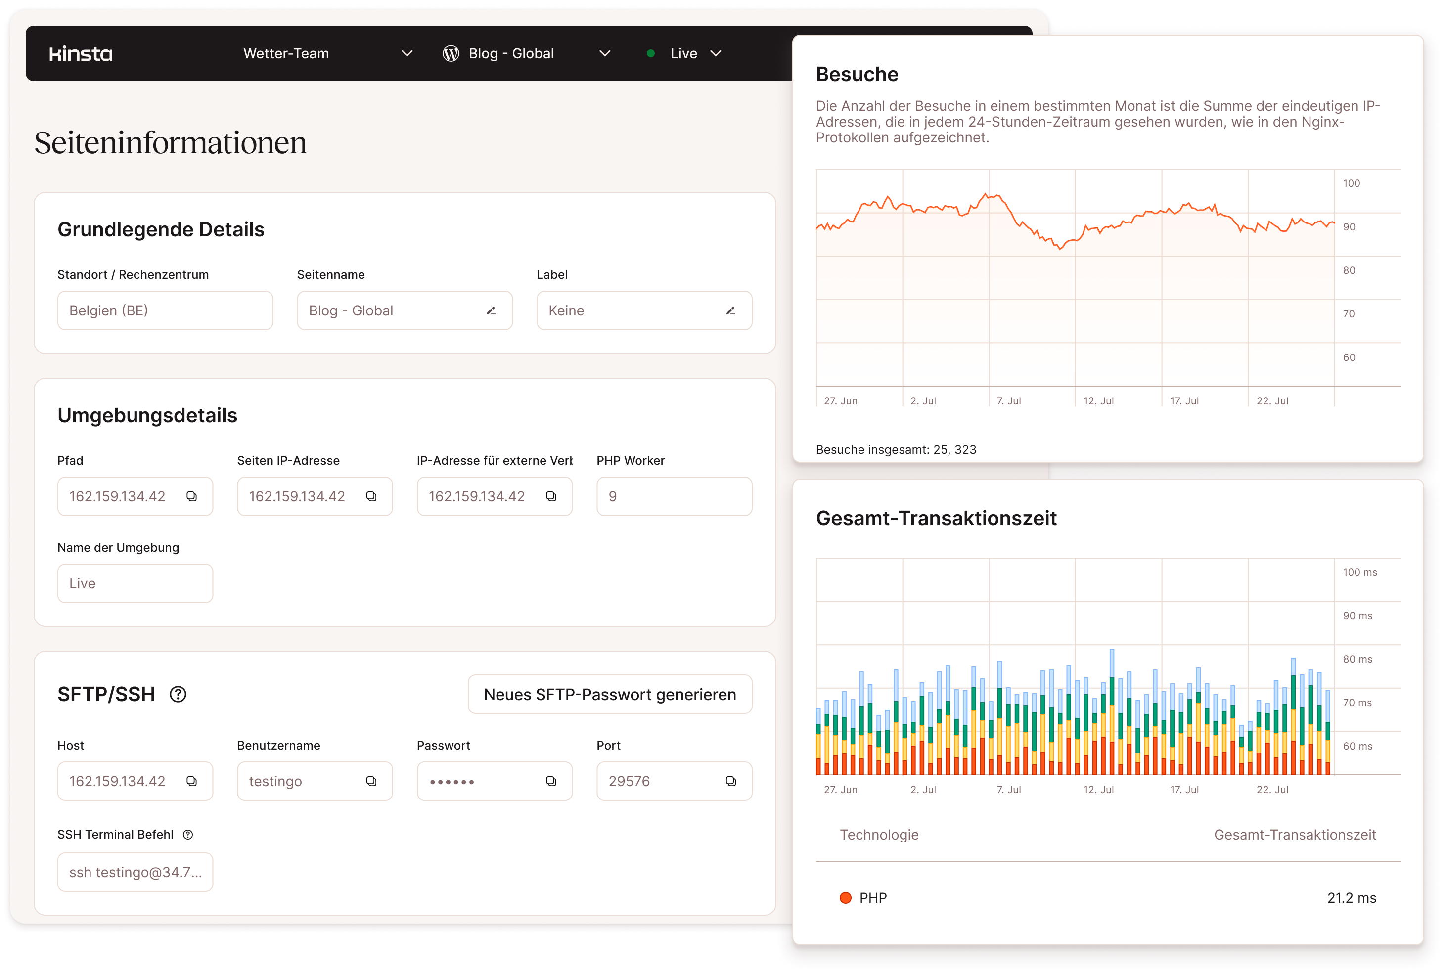This screenshot has height=975, width=1446.
Task: Copy the IP-Adresse für externe Verbindungen
Action: pos(551,496)
